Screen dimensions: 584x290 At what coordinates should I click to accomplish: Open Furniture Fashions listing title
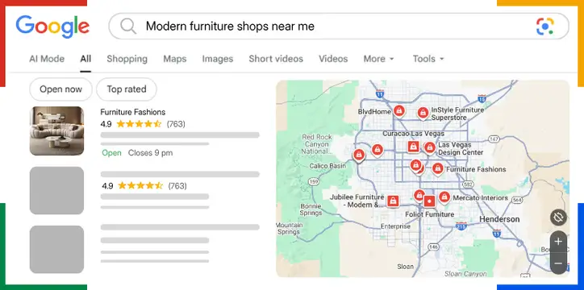tap(133, 112)
